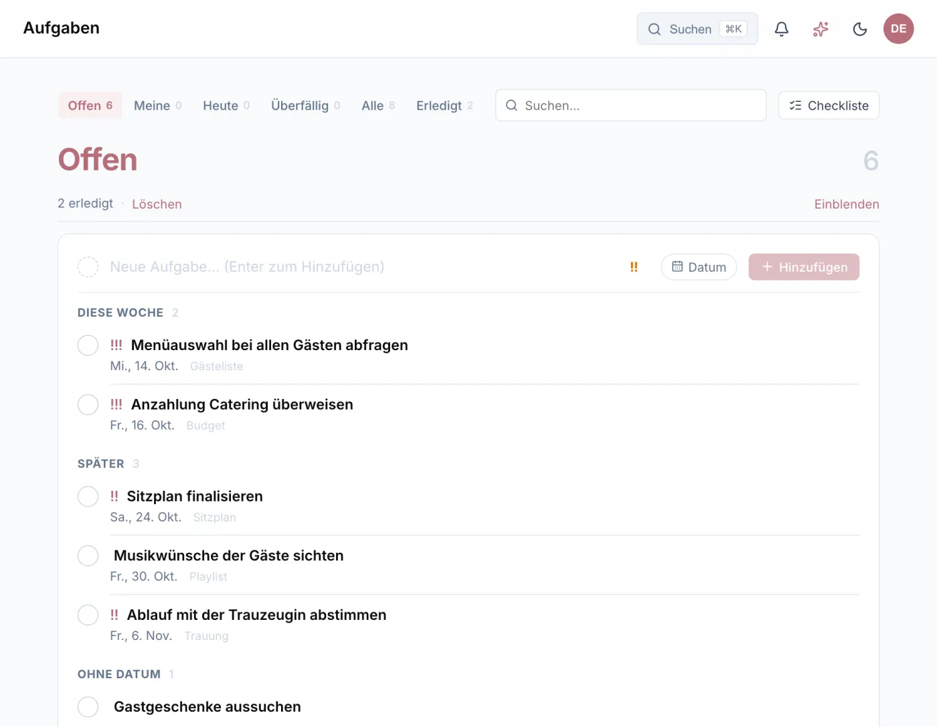Open task 'Musikwünsche der Gäste sichten'
The image size is (937, 727).
click(x=229, y=556)
